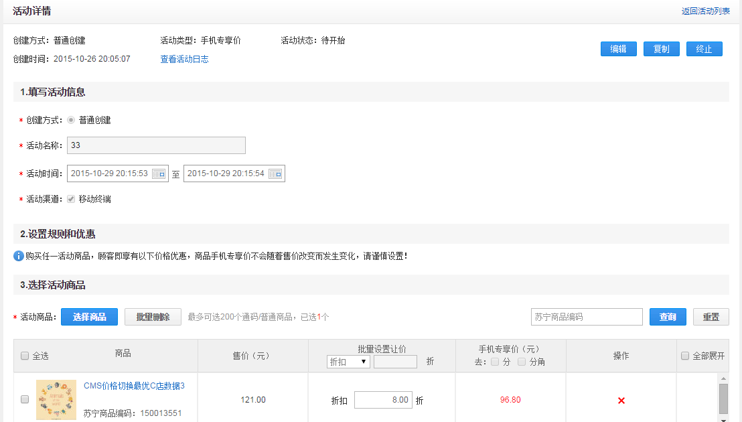Click the 售价（元） column header

click(x=253, y=356)
